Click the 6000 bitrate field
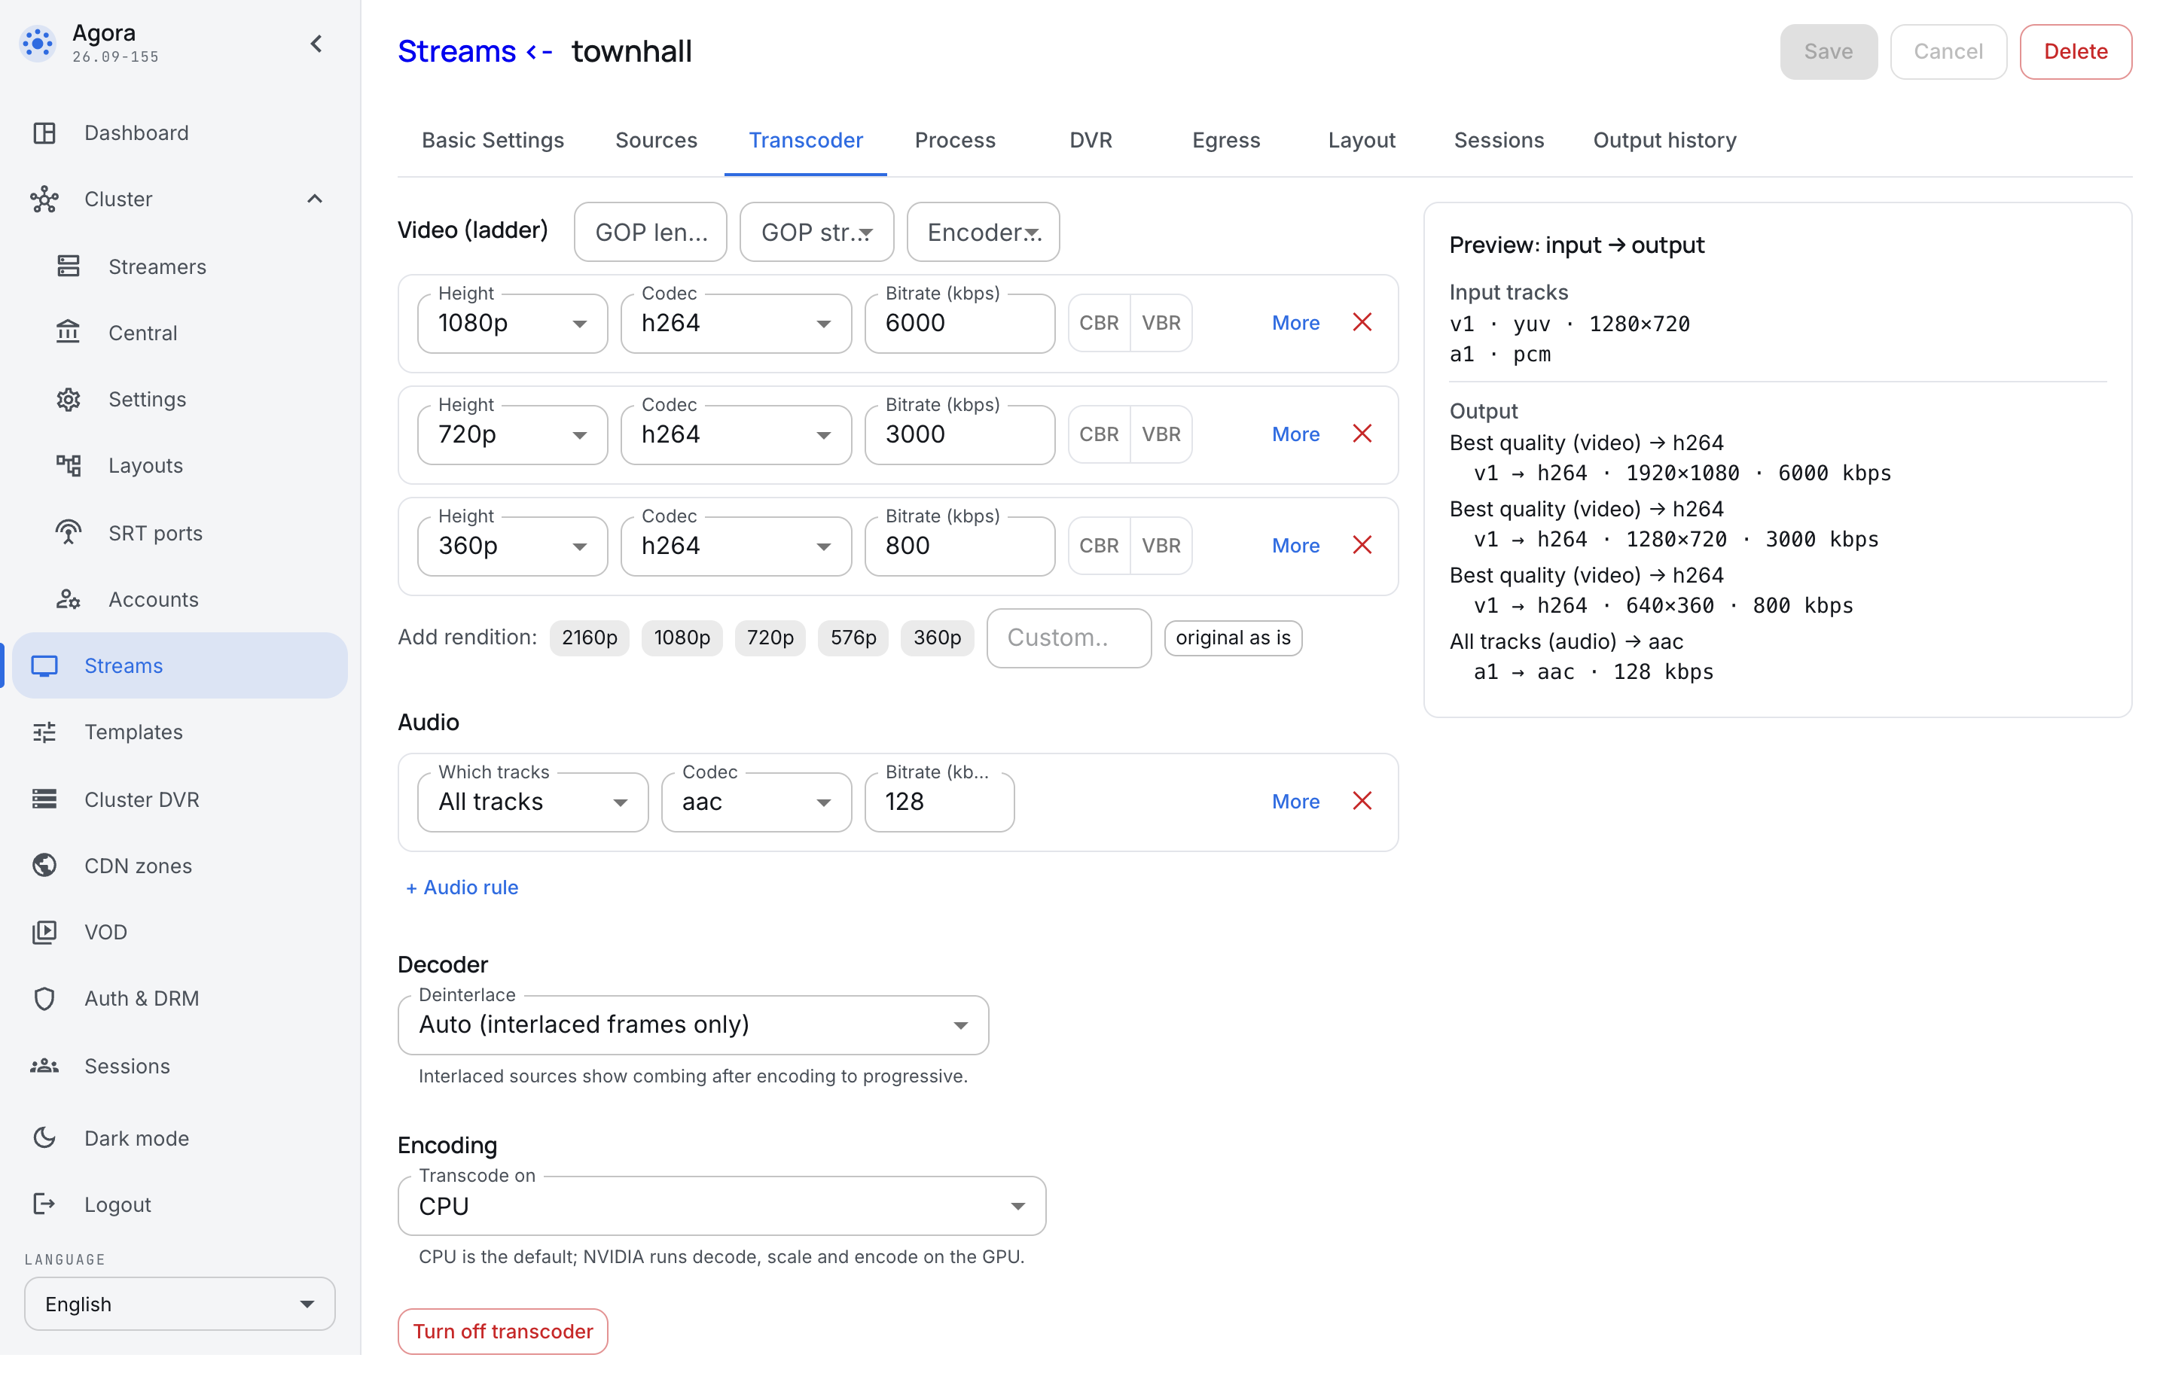 [959, 323]
